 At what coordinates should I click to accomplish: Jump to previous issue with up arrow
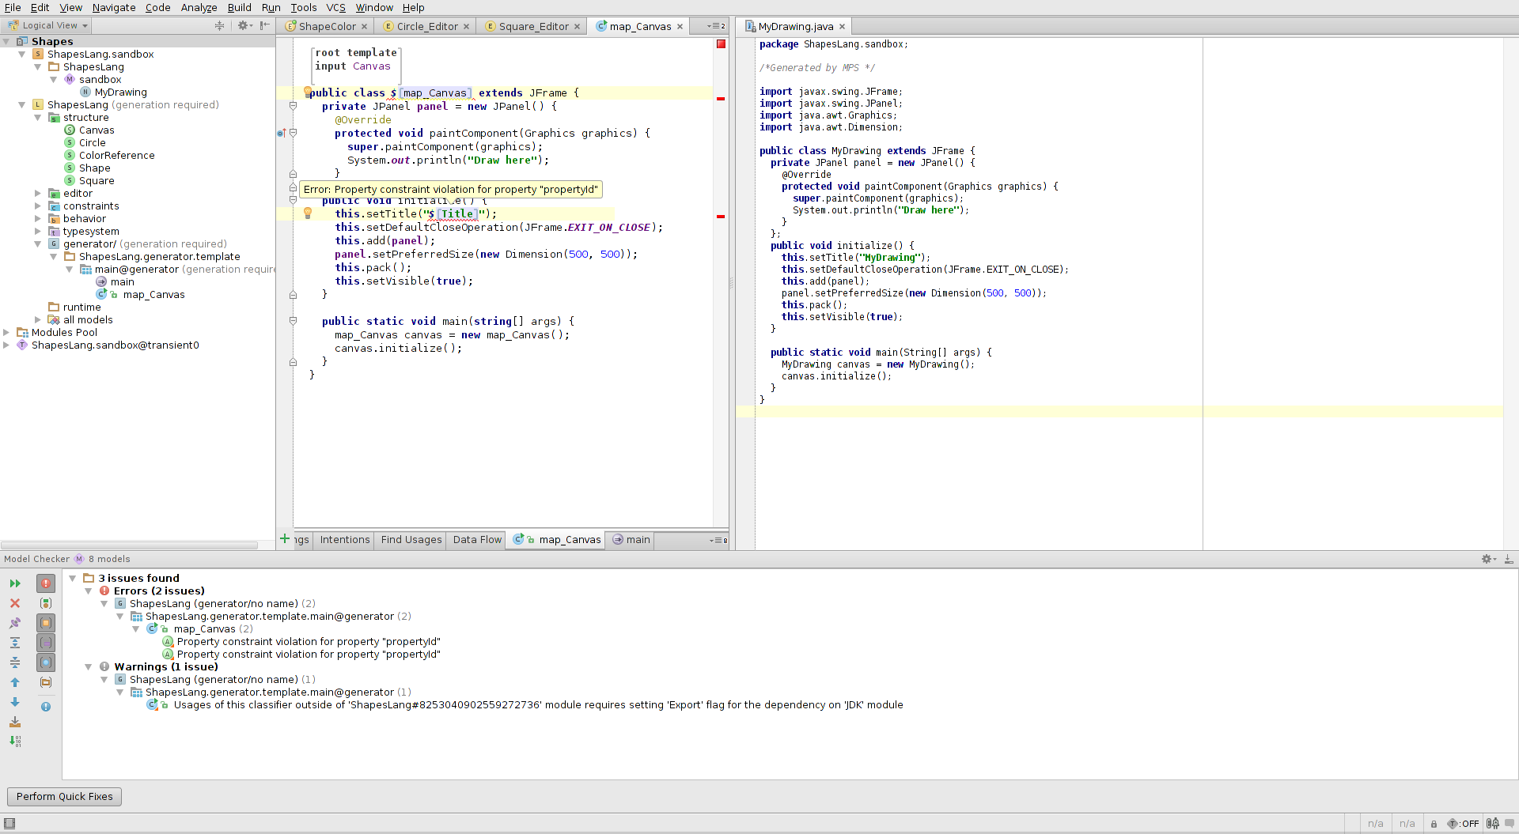[15, 682]
